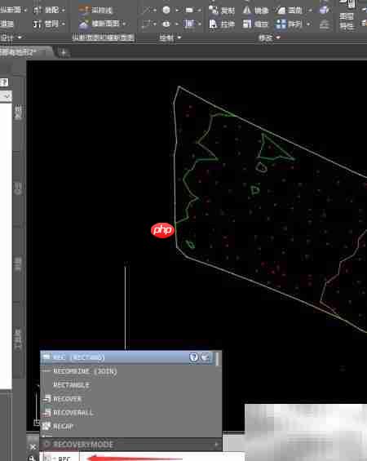367x461 pixels.
Task: Select the Line tool in Draw panel
Action: (146, 11)
